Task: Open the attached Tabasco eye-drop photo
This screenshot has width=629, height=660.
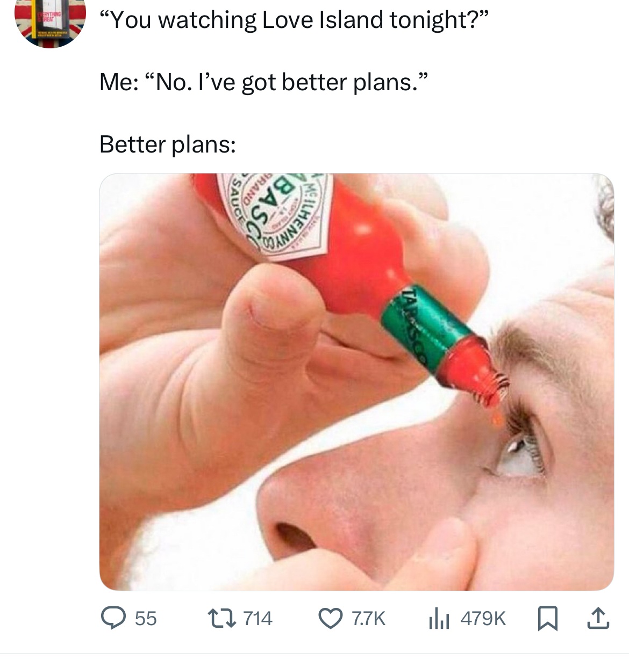Action: tap(356, 382)
